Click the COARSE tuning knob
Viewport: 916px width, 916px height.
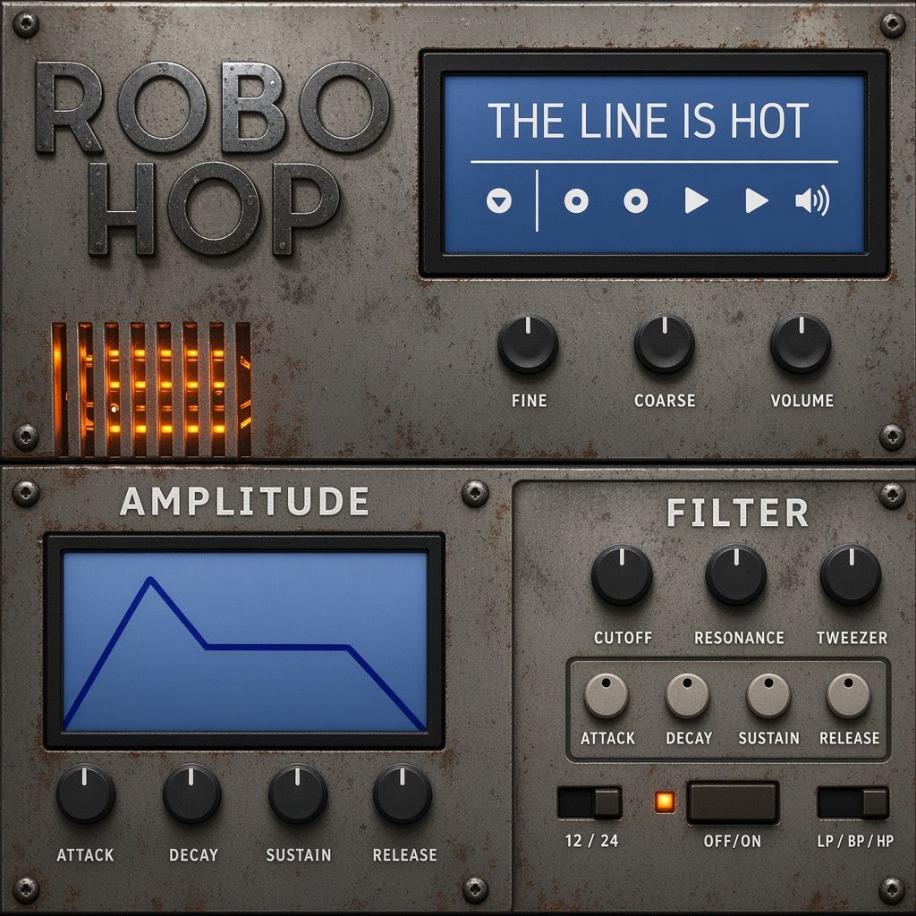coord(665,343)
